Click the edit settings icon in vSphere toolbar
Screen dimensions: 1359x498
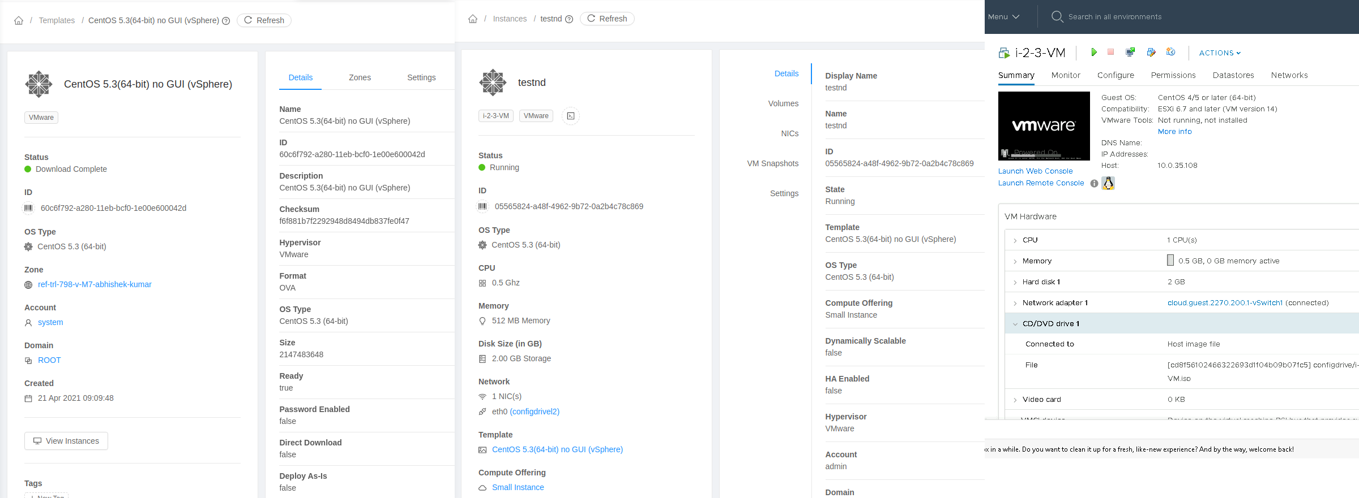[1151, 52]
